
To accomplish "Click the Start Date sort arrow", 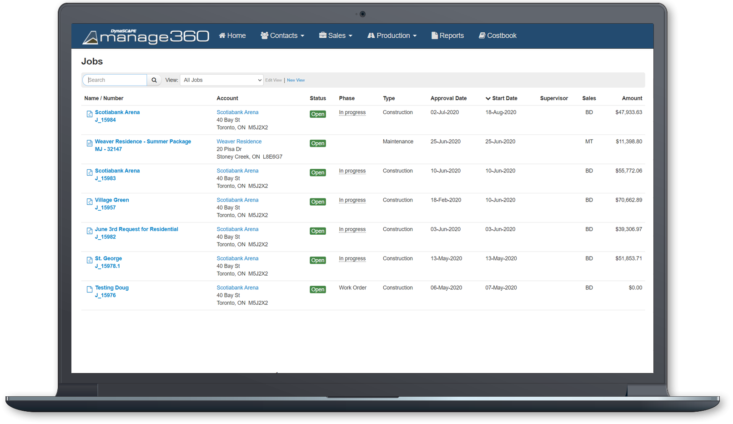I will (x=488, y=99).
